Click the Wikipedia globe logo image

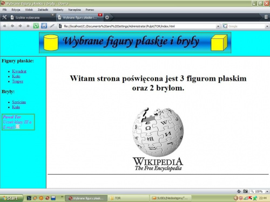click(158, 139)
